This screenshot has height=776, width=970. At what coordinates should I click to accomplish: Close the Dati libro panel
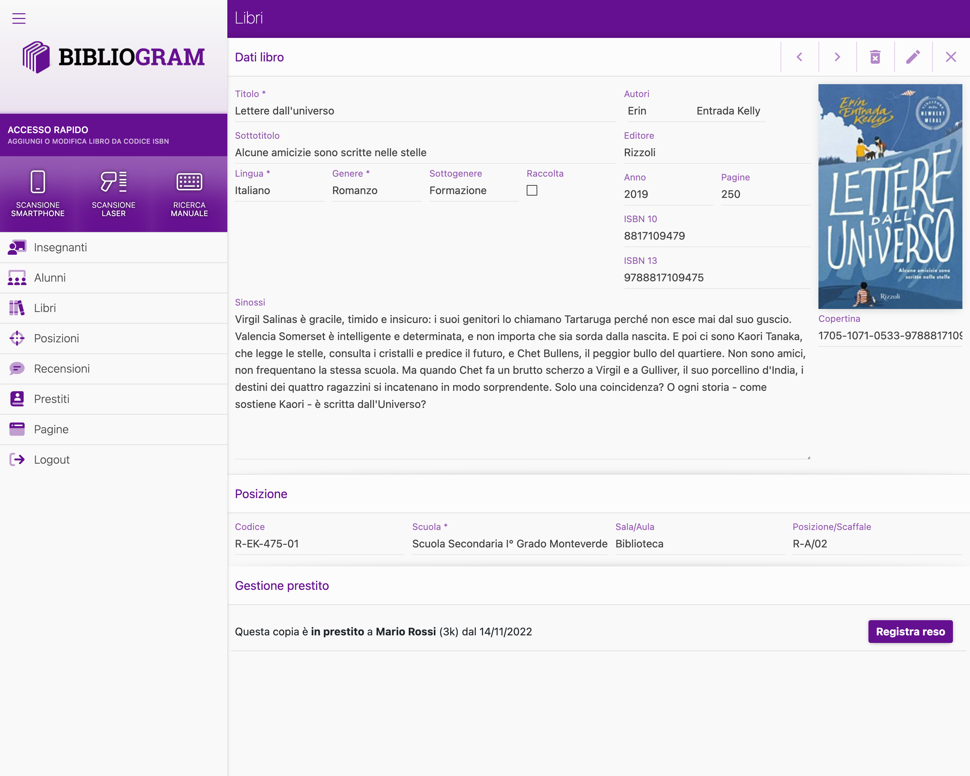pos(951,57)
